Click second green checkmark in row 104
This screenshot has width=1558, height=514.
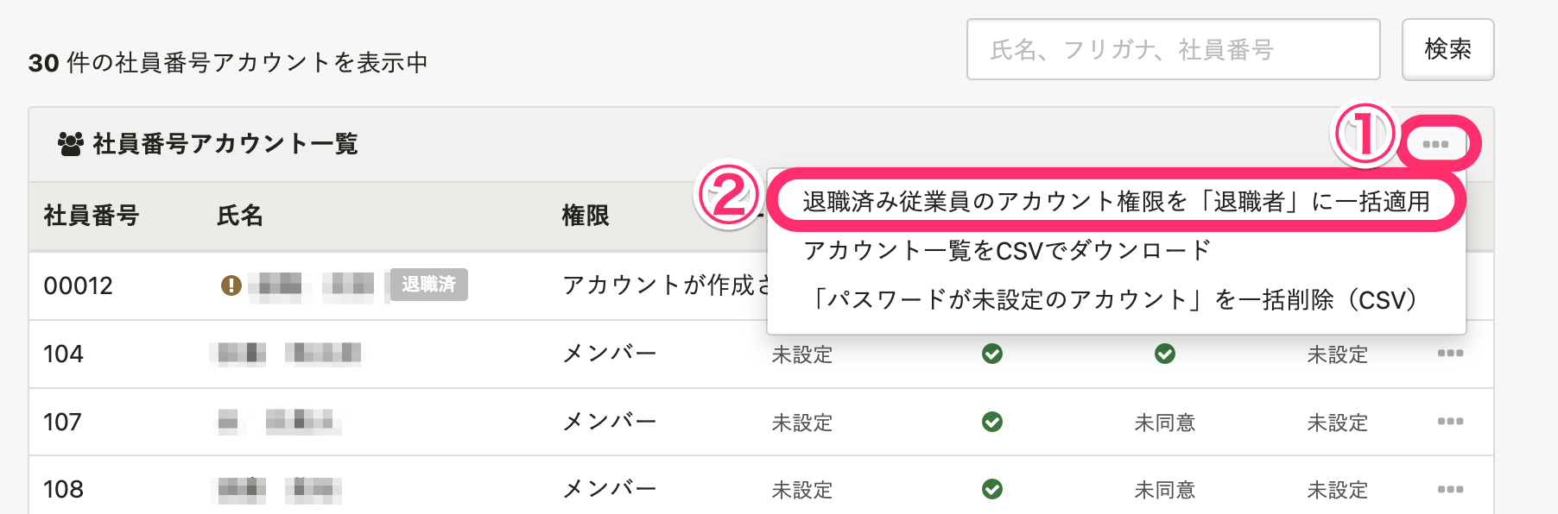(x=1165, y=354)
